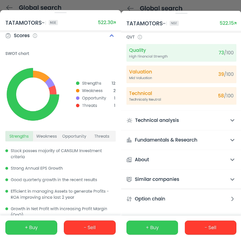This screenshot has height=238, width=241.
Task: Click orange Weakness legend dot
Action: (x=78, y=91)
